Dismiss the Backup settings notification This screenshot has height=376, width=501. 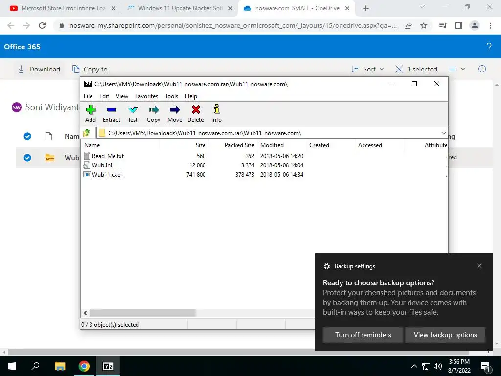[x=479, y=266]
